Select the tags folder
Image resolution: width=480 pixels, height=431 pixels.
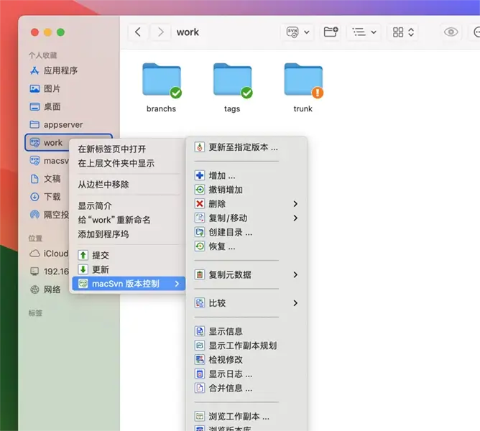click(x=232, y=88)
